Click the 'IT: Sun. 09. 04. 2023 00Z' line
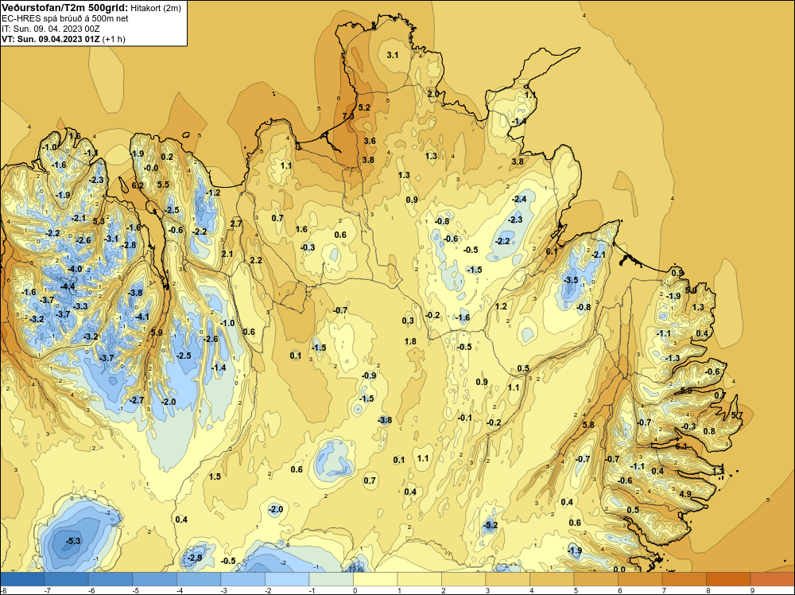The image size is (795, 595). (51, 29)
